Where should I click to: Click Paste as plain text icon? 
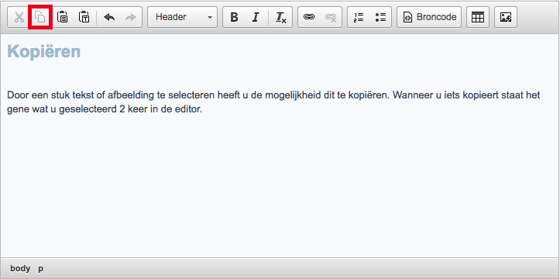tap(84, 17)
